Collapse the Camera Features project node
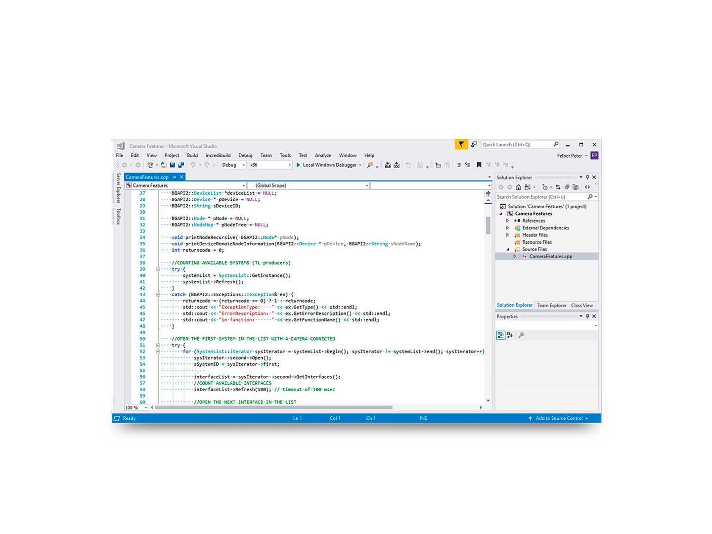The height and width of the screenshot is (534, 712). tap(500, 214)
